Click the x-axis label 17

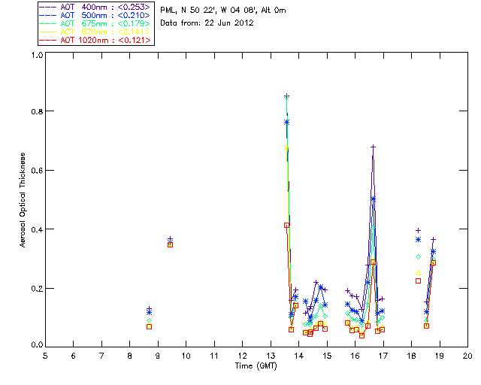click(383, 356)
